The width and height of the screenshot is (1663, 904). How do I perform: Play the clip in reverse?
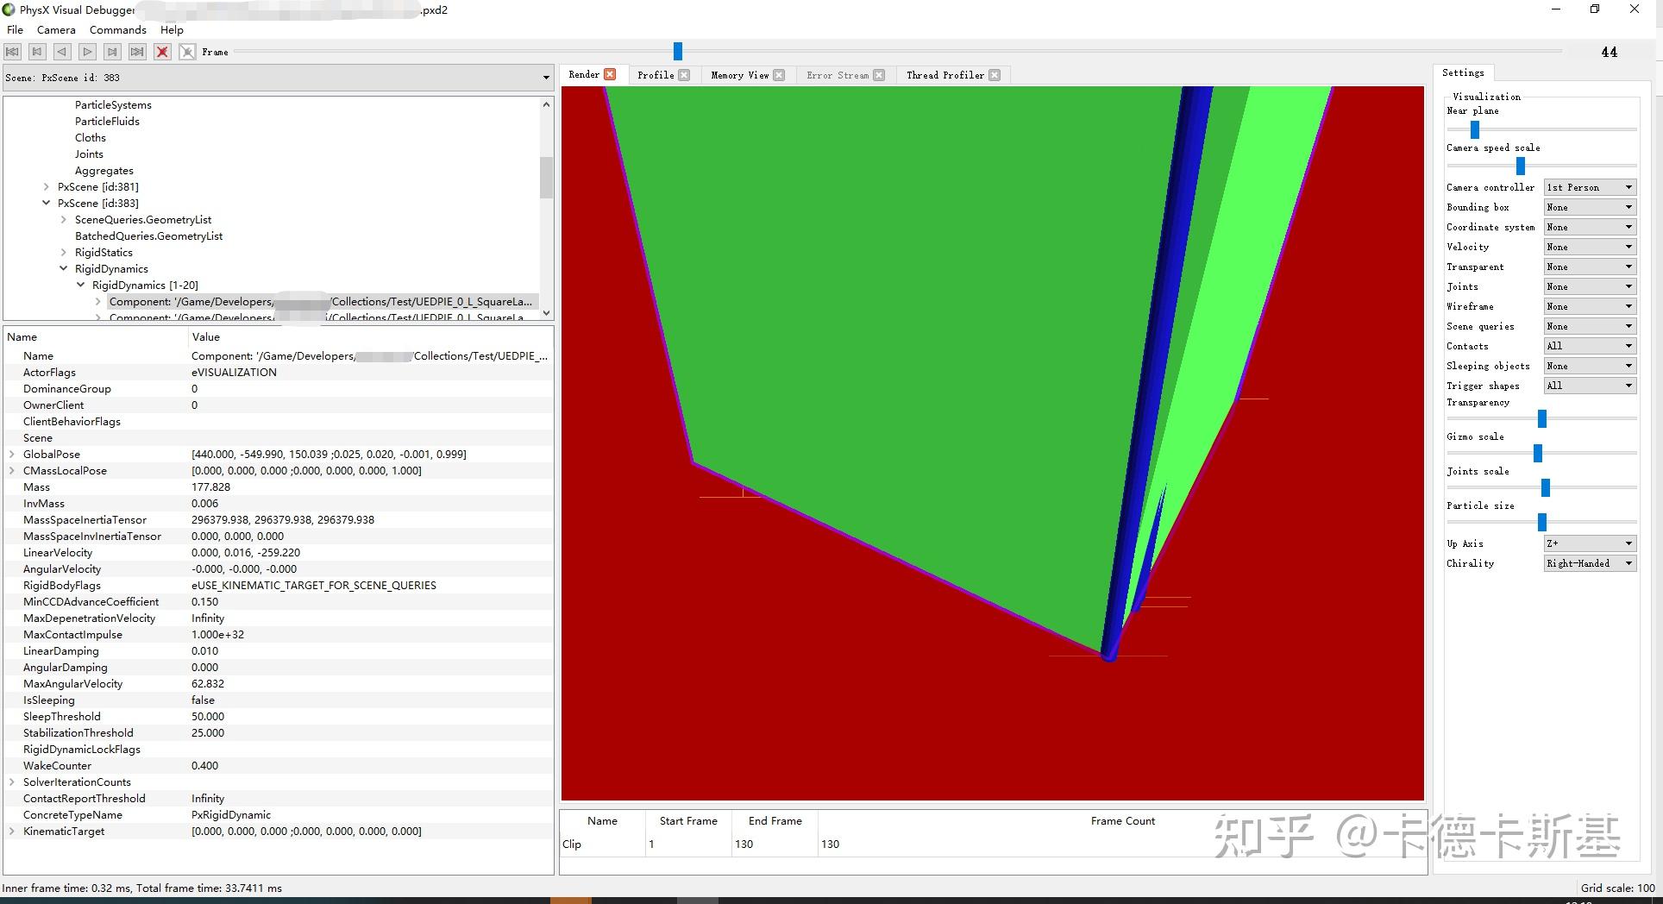(62, 52)
